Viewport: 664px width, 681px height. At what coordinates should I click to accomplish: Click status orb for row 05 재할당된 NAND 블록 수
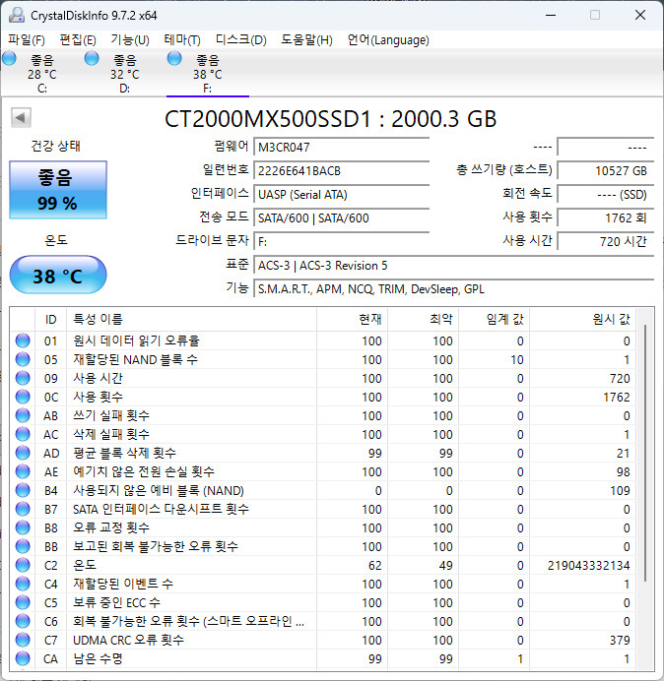23,359
